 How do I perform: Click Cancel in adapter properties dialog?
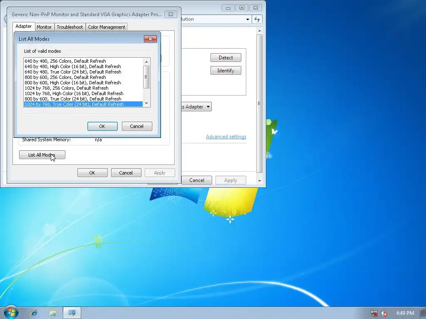click(126, 173)
